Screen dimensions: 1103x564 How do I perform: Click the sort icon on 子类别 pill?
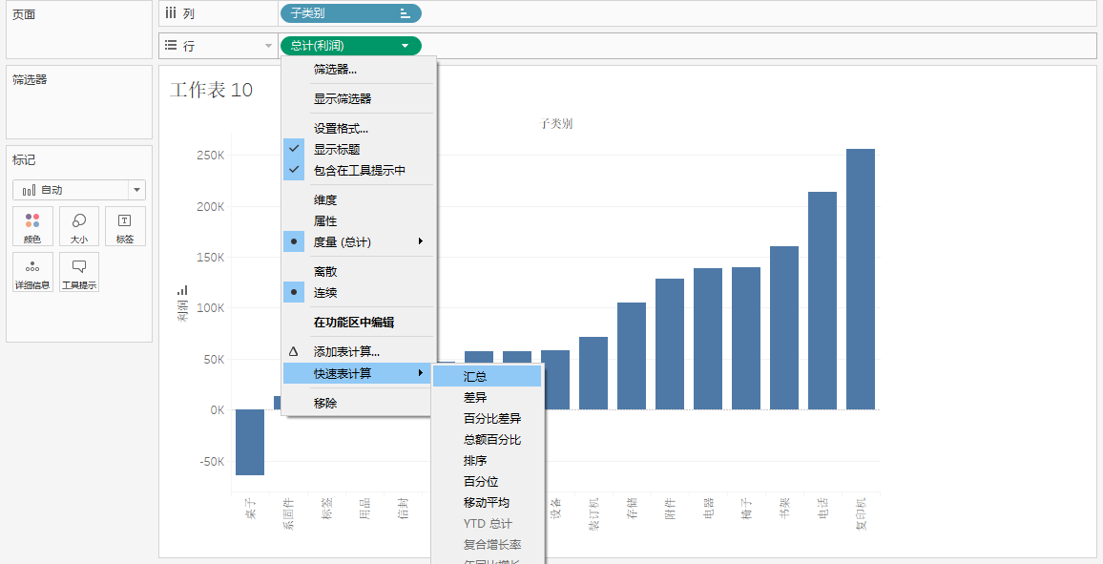405,13
